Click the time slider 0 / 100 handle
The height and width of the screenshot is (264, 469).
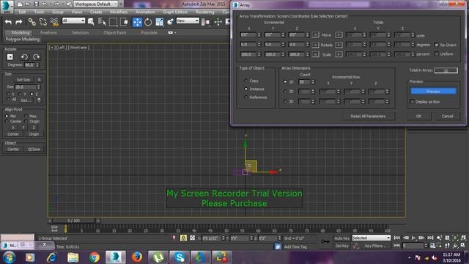click(73, 221)
